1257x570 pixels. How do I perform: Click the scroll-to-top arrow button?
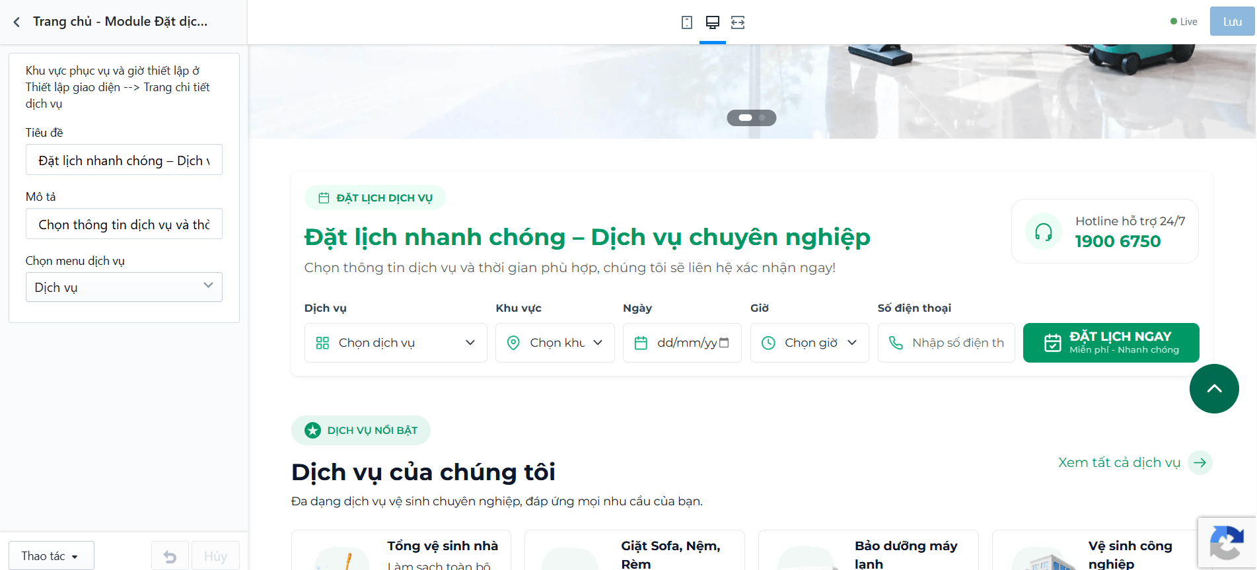coord(1214,388)
